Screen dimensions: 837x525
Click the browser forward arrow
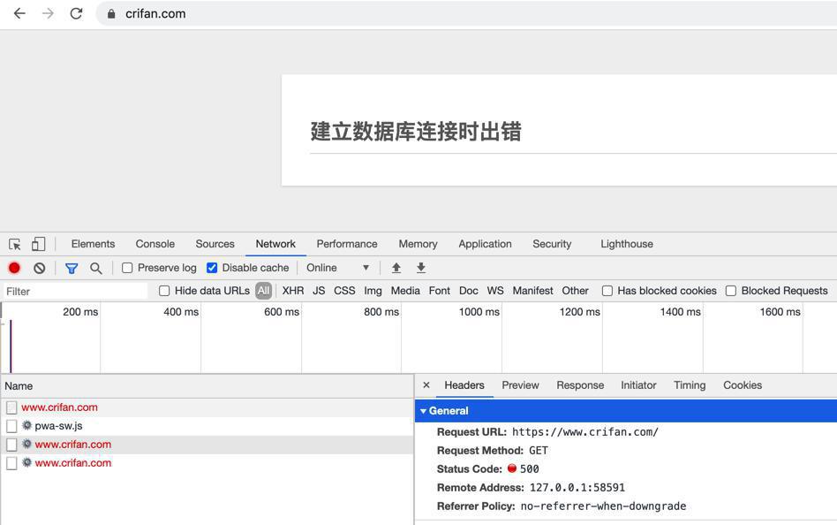48,13
